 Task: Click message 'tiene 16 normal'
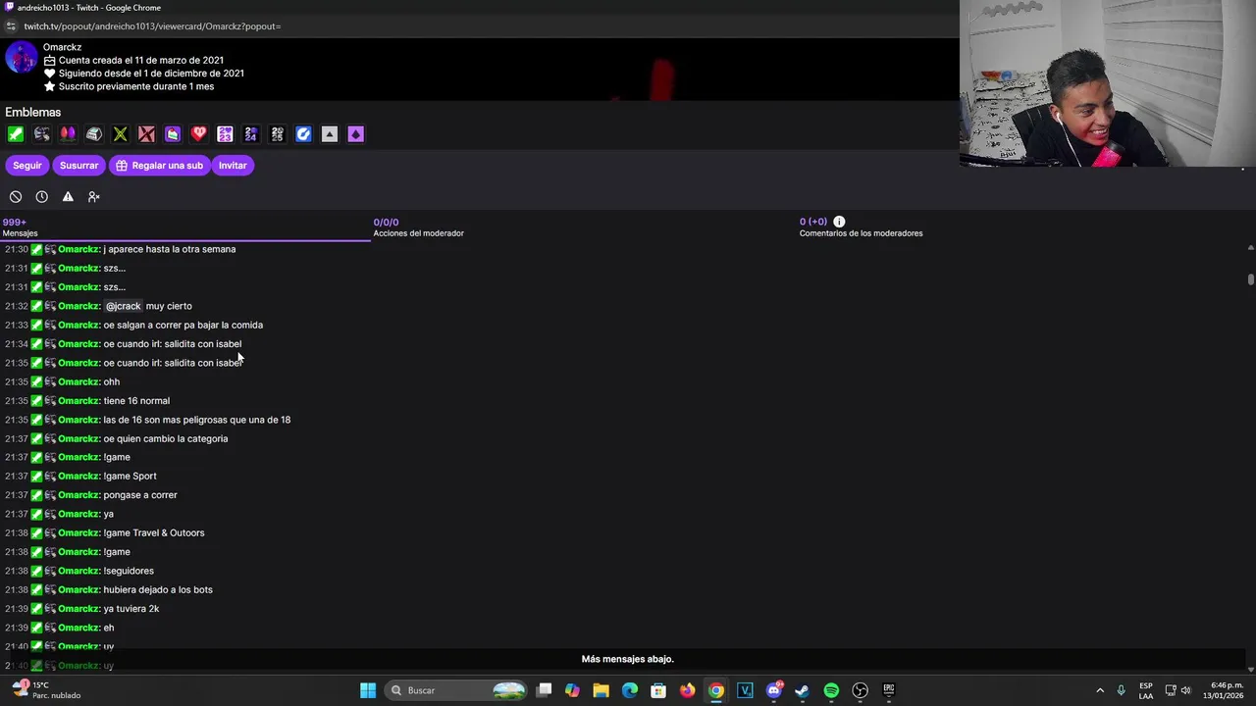pyautogui.click(x=136, y=401)
